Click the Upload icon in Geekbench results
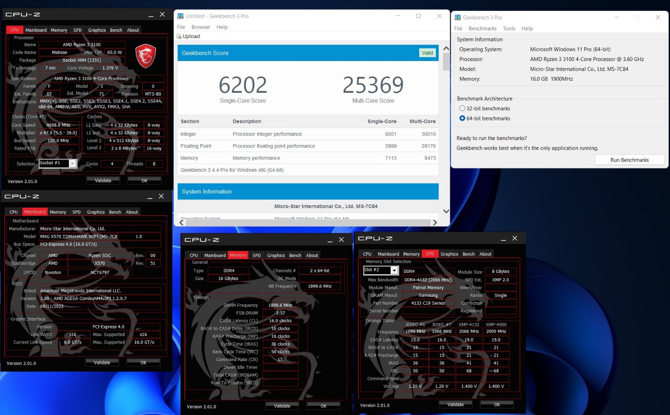Viewport: 670px width, 415px height. (x=179, y=36)
